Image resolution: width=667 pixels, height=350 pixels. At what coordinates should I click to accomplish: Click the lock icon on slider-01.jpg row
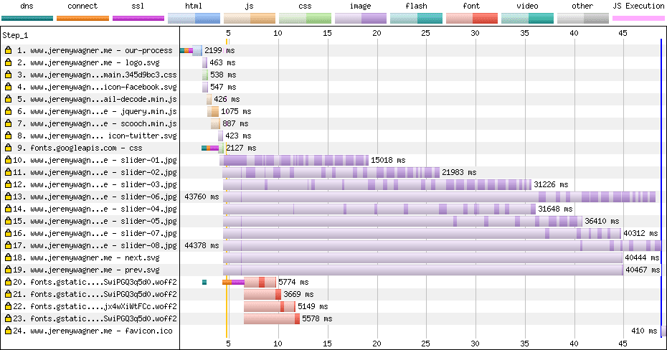pyautogui.click(x=8, y=161)
